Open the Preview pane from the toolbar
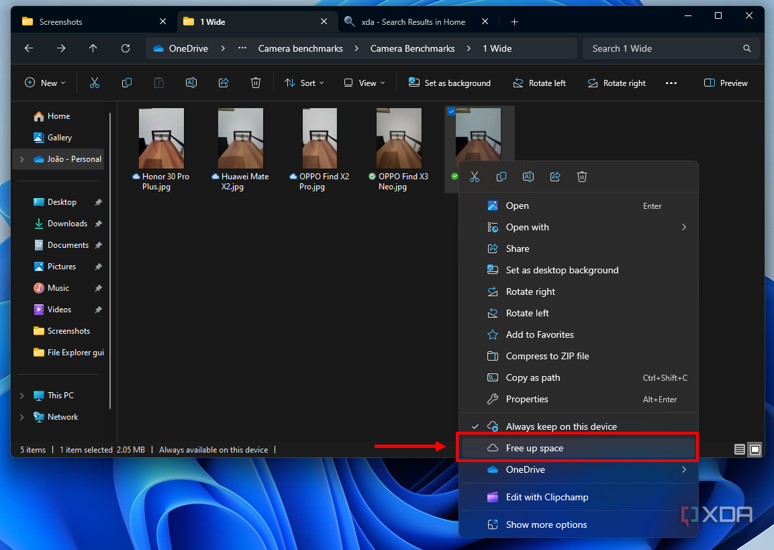774x550 pixels. (x=726, y=83)
